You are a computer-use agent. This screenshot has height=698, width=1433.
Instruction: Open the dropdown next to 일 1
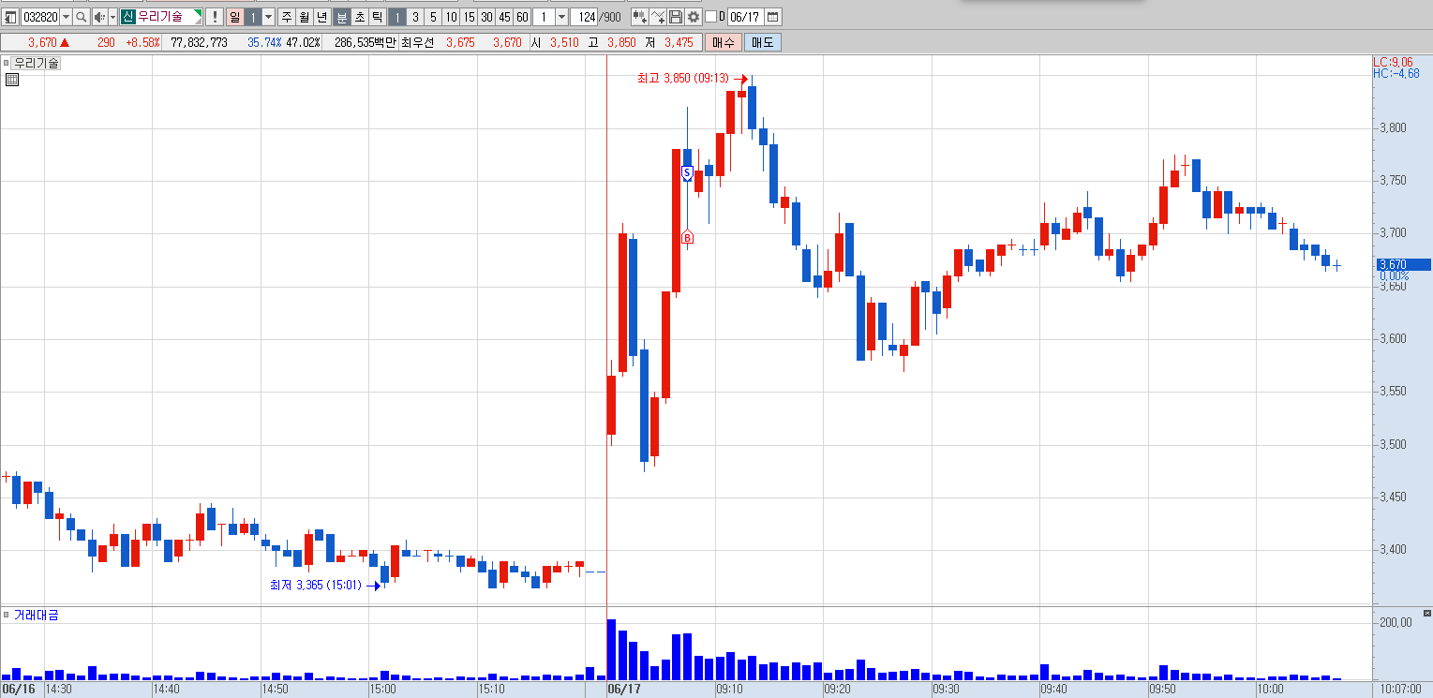pos(269,17)
